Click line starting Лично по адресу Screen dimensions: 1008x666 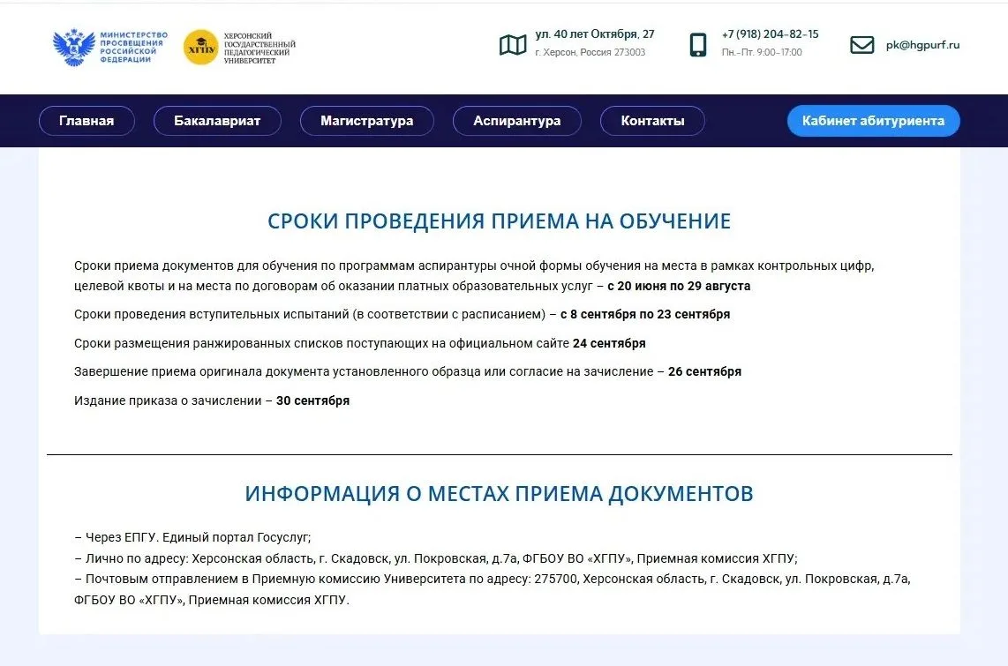point(436,558)
